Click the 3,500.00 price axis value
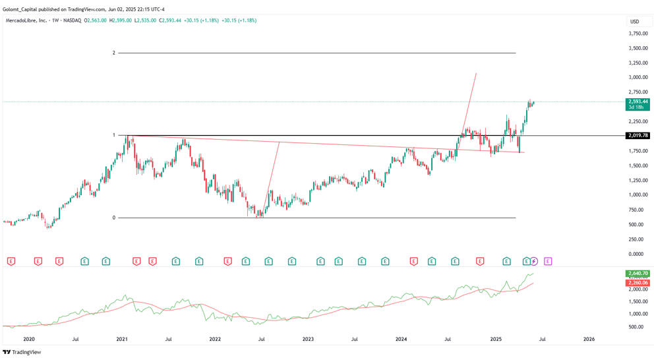This screenshot has width=654, height=358. (x=638, y=48)
